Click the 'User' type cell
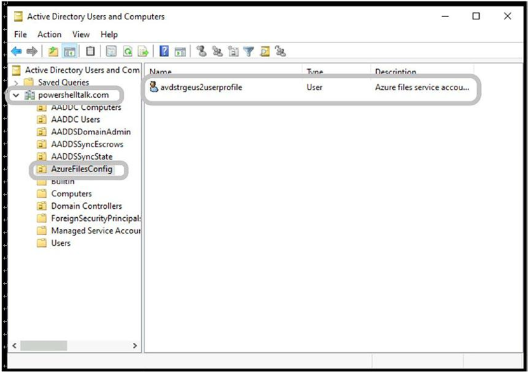The image size is (530, 374). coord(315,87)
